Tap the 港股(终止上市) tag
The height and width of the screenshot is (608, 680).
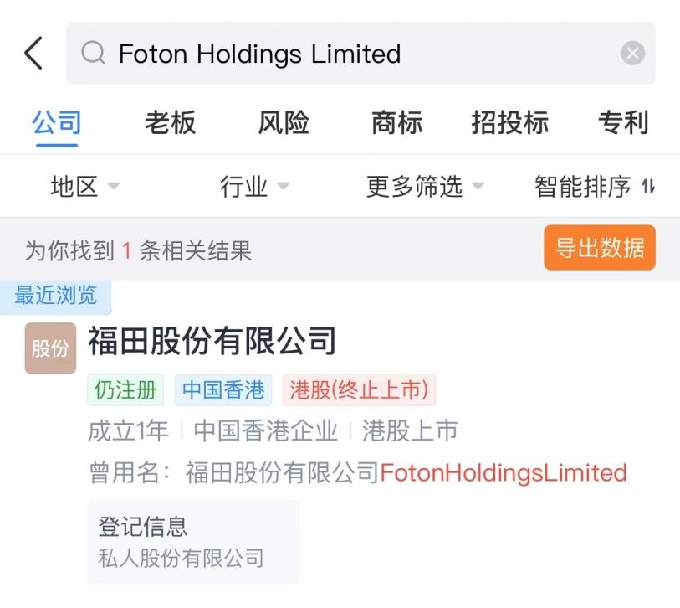tap(359, 389)
